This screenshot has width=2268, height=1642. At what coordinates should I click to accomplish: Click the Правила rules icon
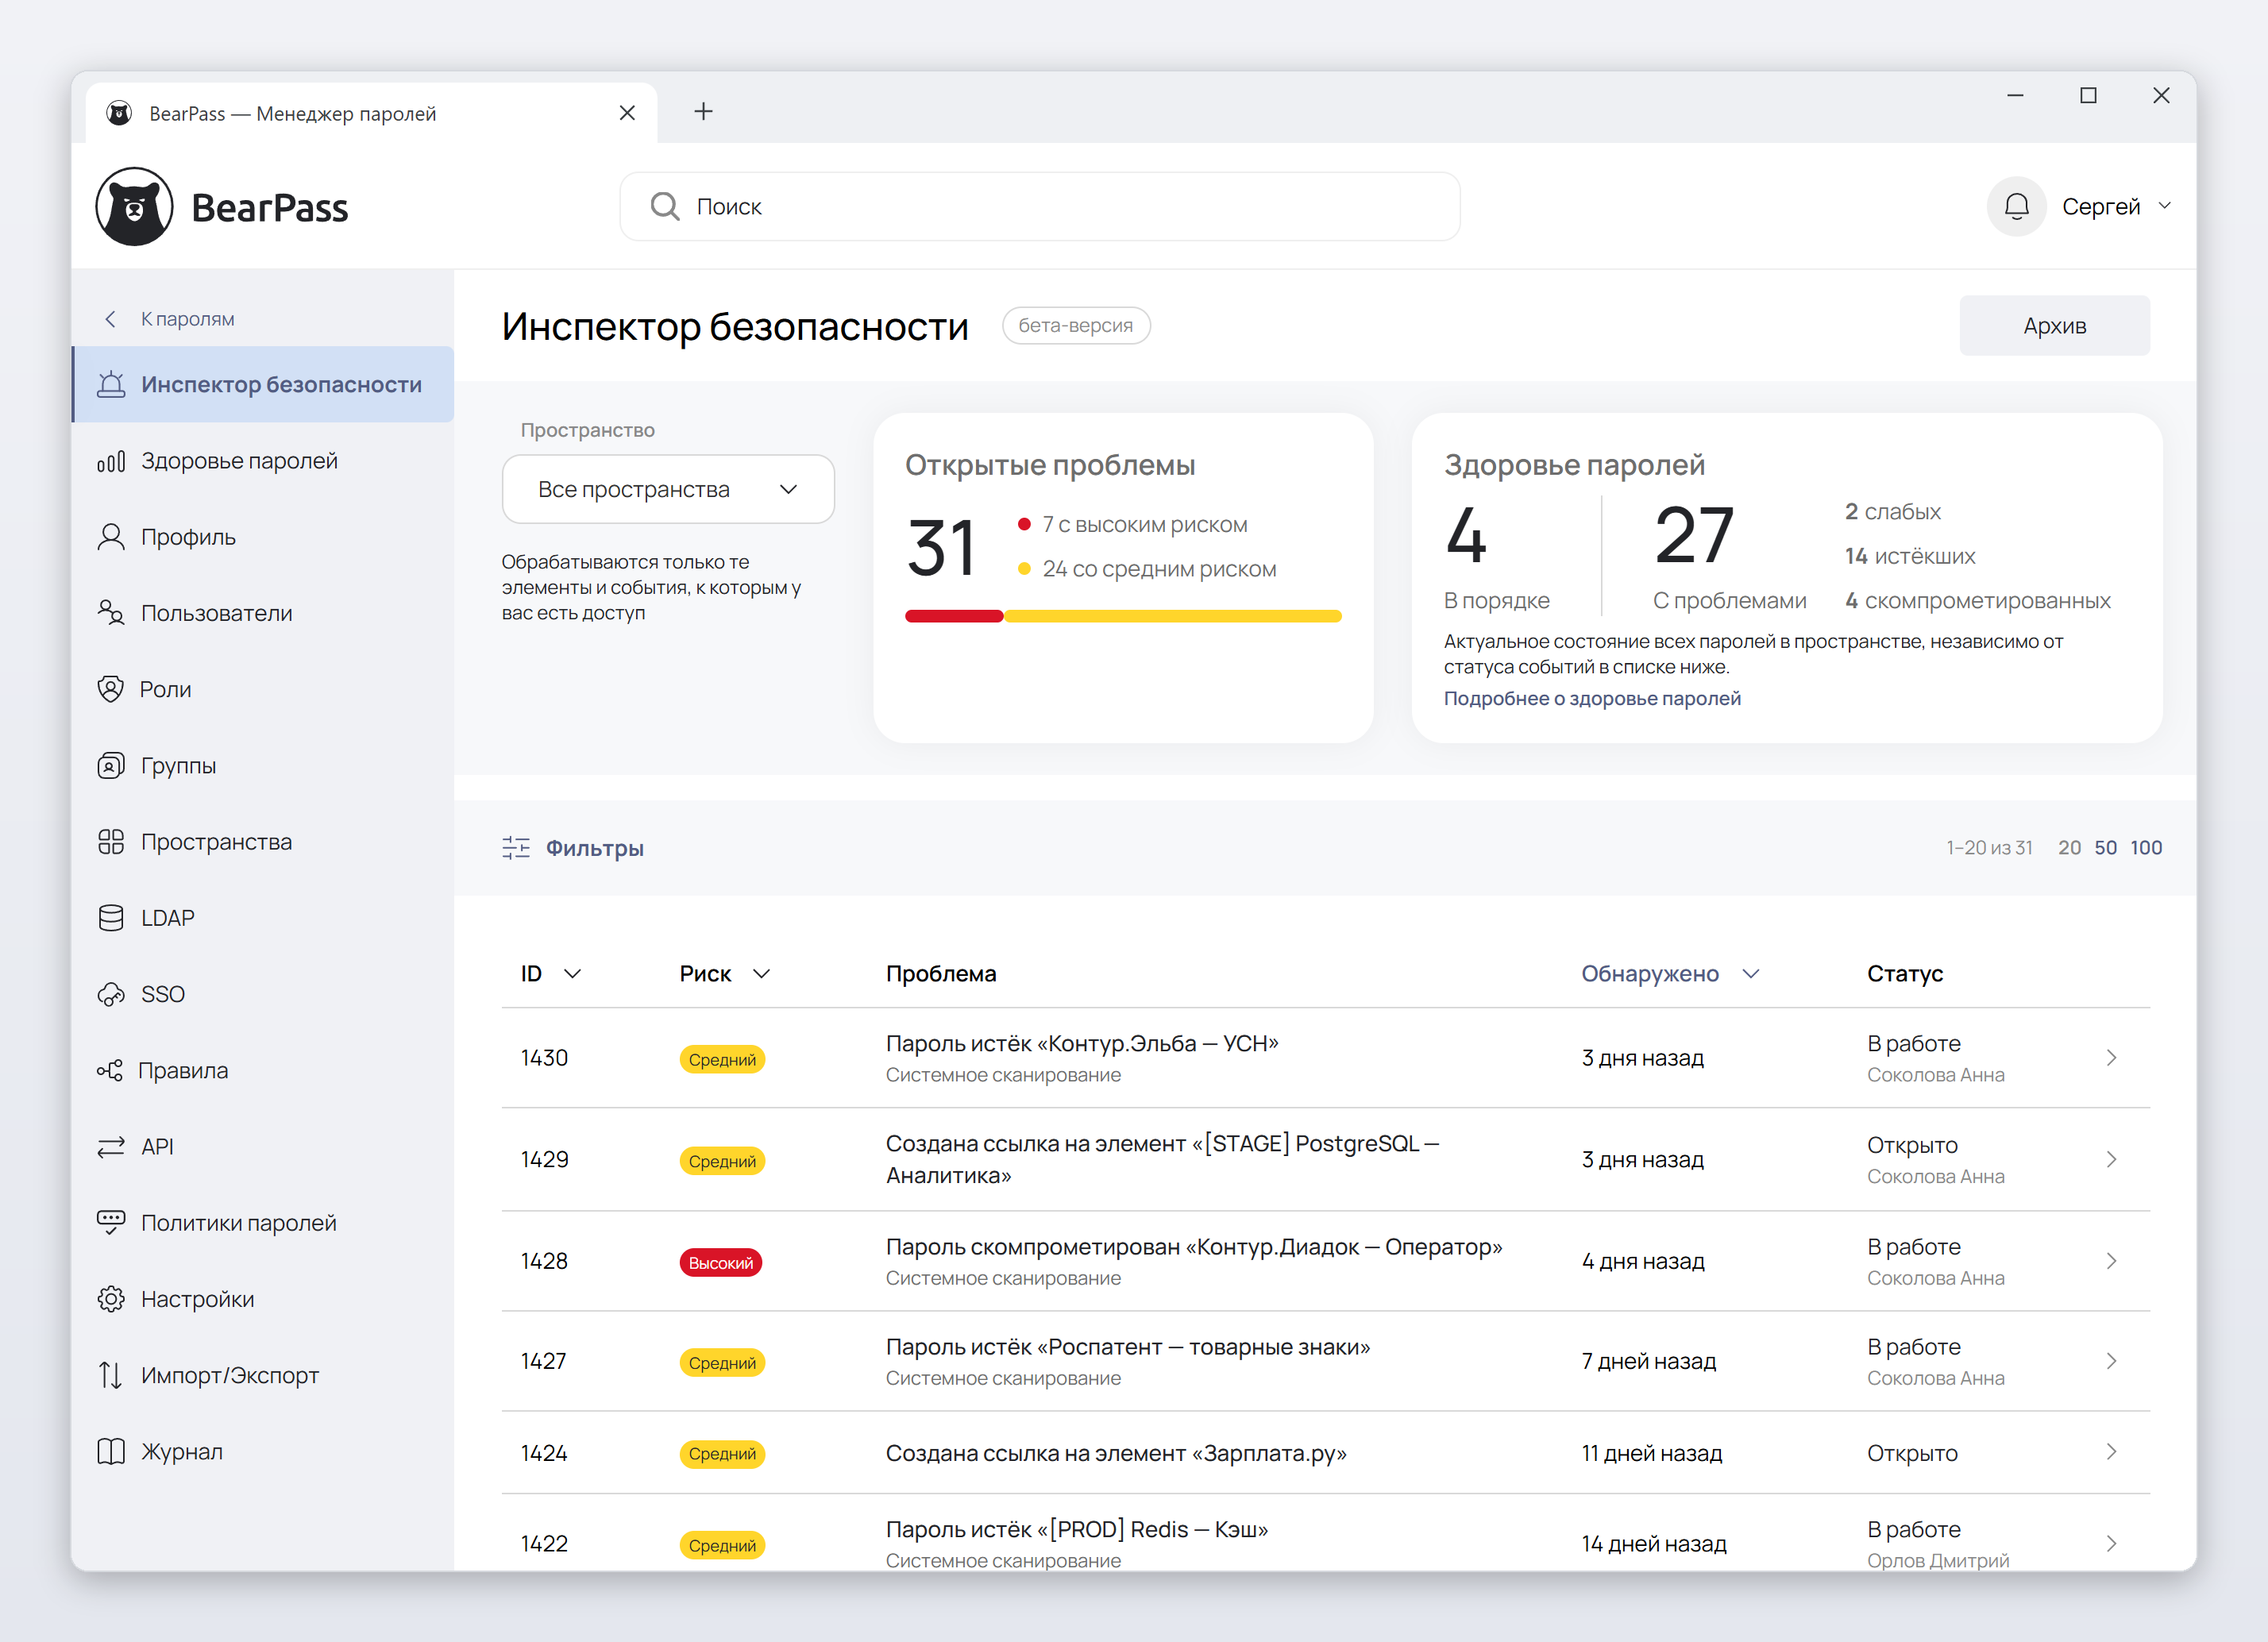pos(110,1070)
